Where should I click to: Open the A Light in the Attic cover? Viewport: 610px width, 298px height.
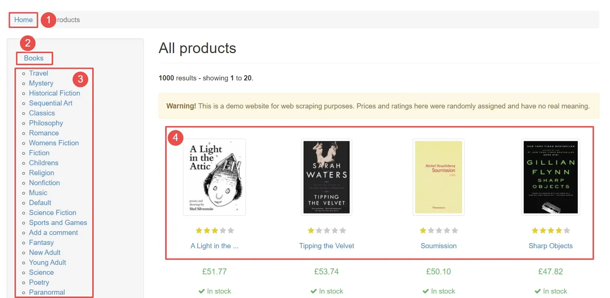[214, 177]
